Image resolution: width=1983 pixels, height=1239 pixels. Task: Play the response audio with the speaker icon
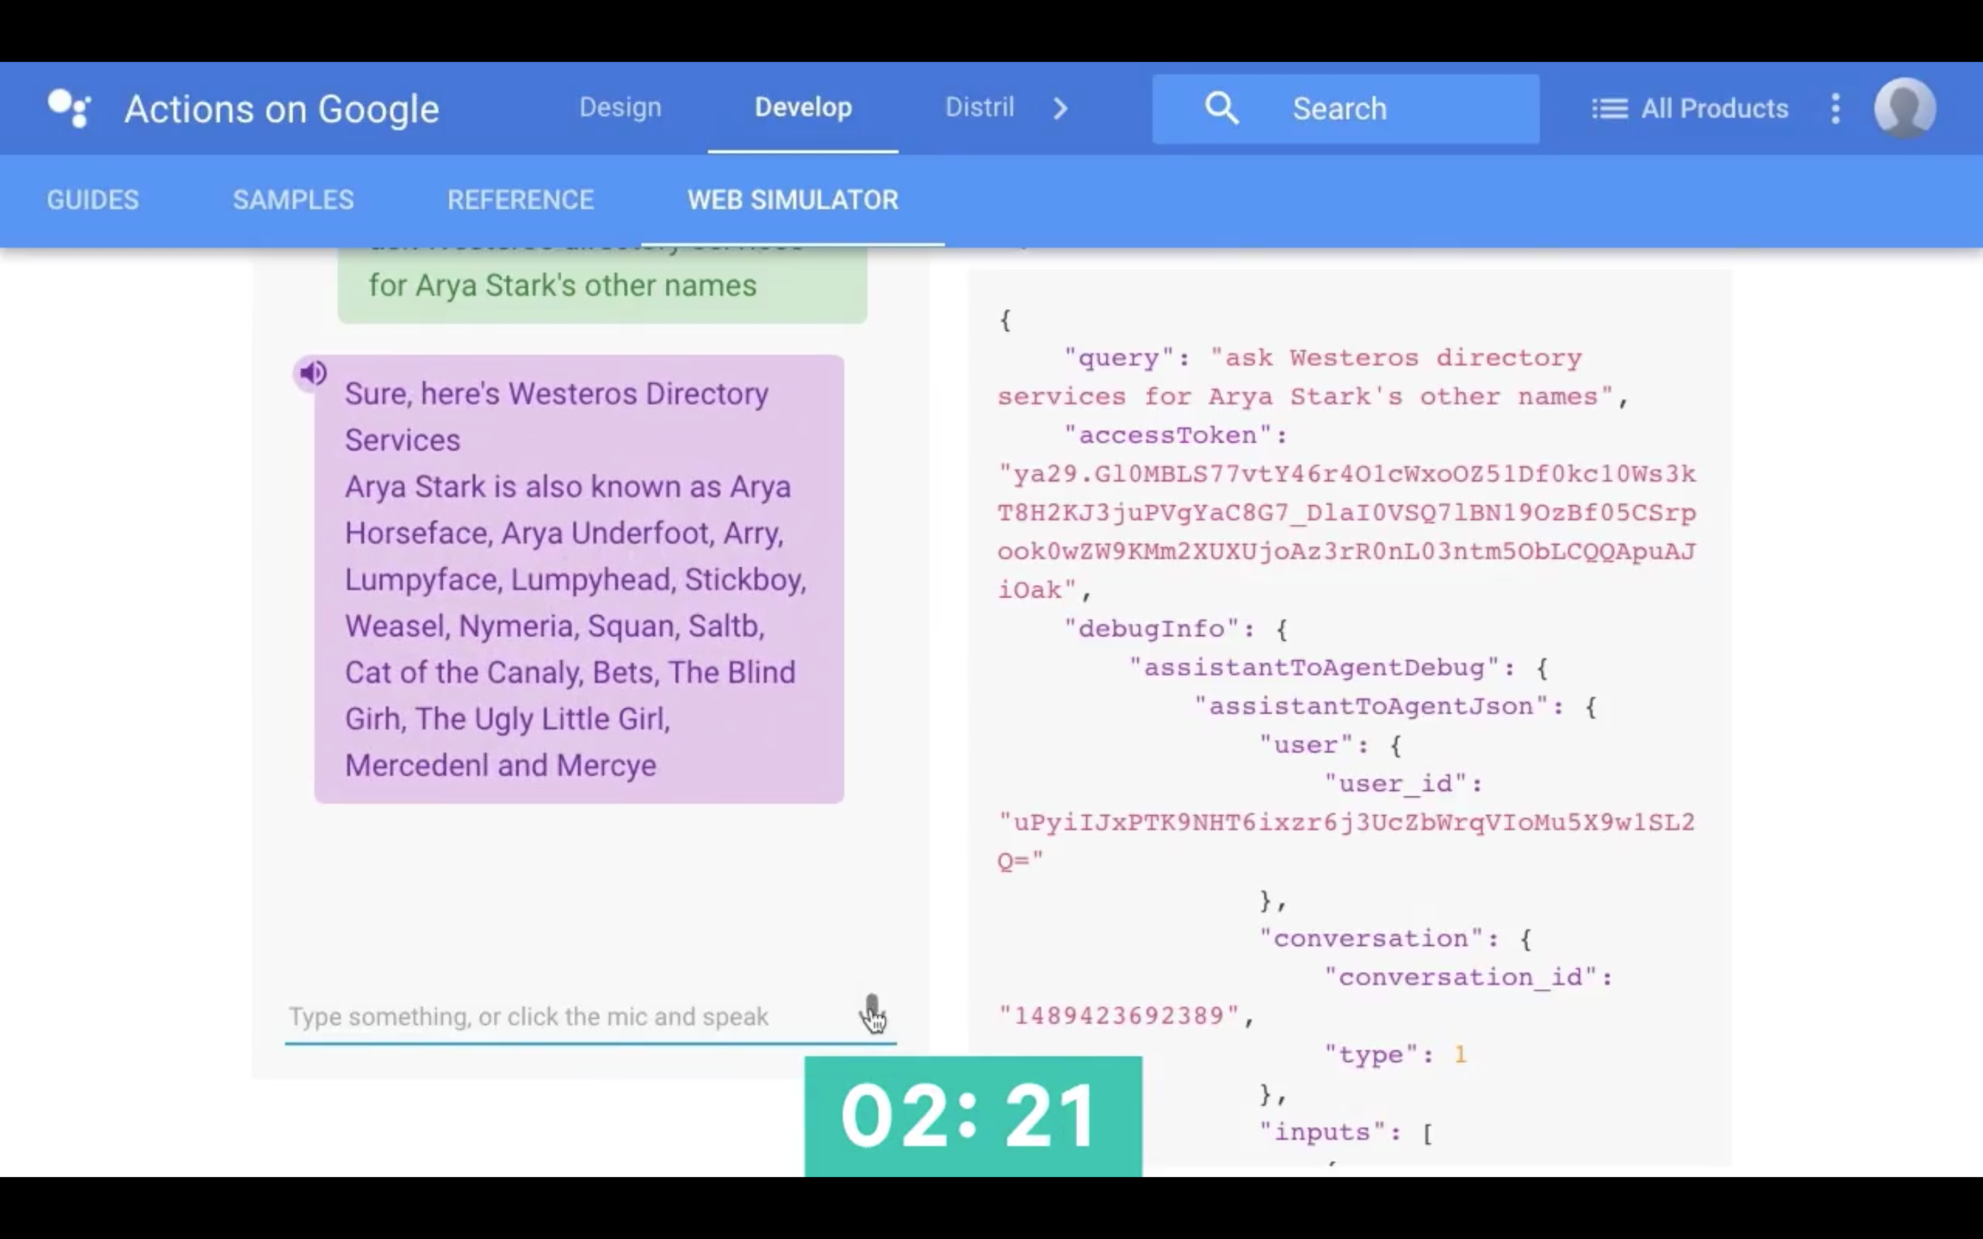[312, 374]
